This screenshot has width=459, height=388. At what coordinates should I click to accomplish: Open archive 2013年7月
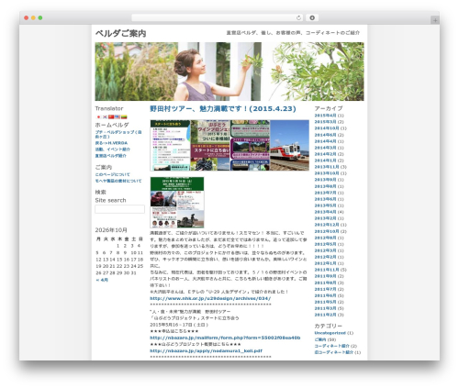coord(325,193)
